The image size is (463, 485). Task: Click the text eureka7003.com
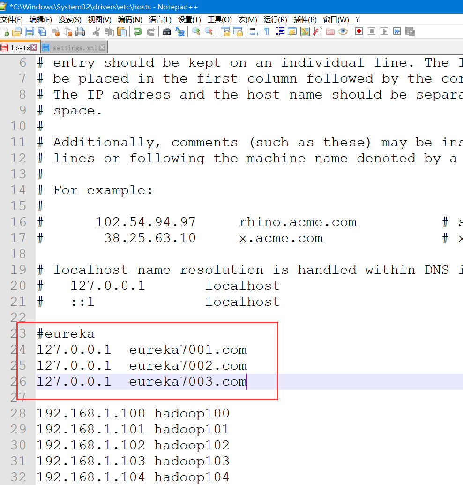tap(188, 382)
